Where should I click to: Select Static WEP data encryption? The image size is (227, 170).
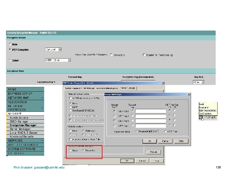point(83,131)
